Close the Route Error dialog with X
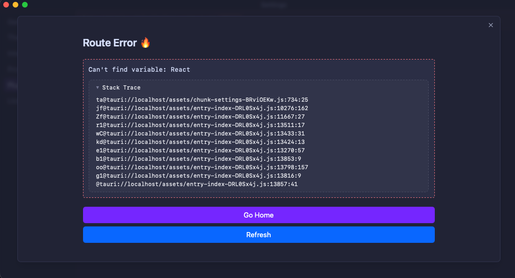The height and width of the screenshot is (278, 515). tap(491, 25)
